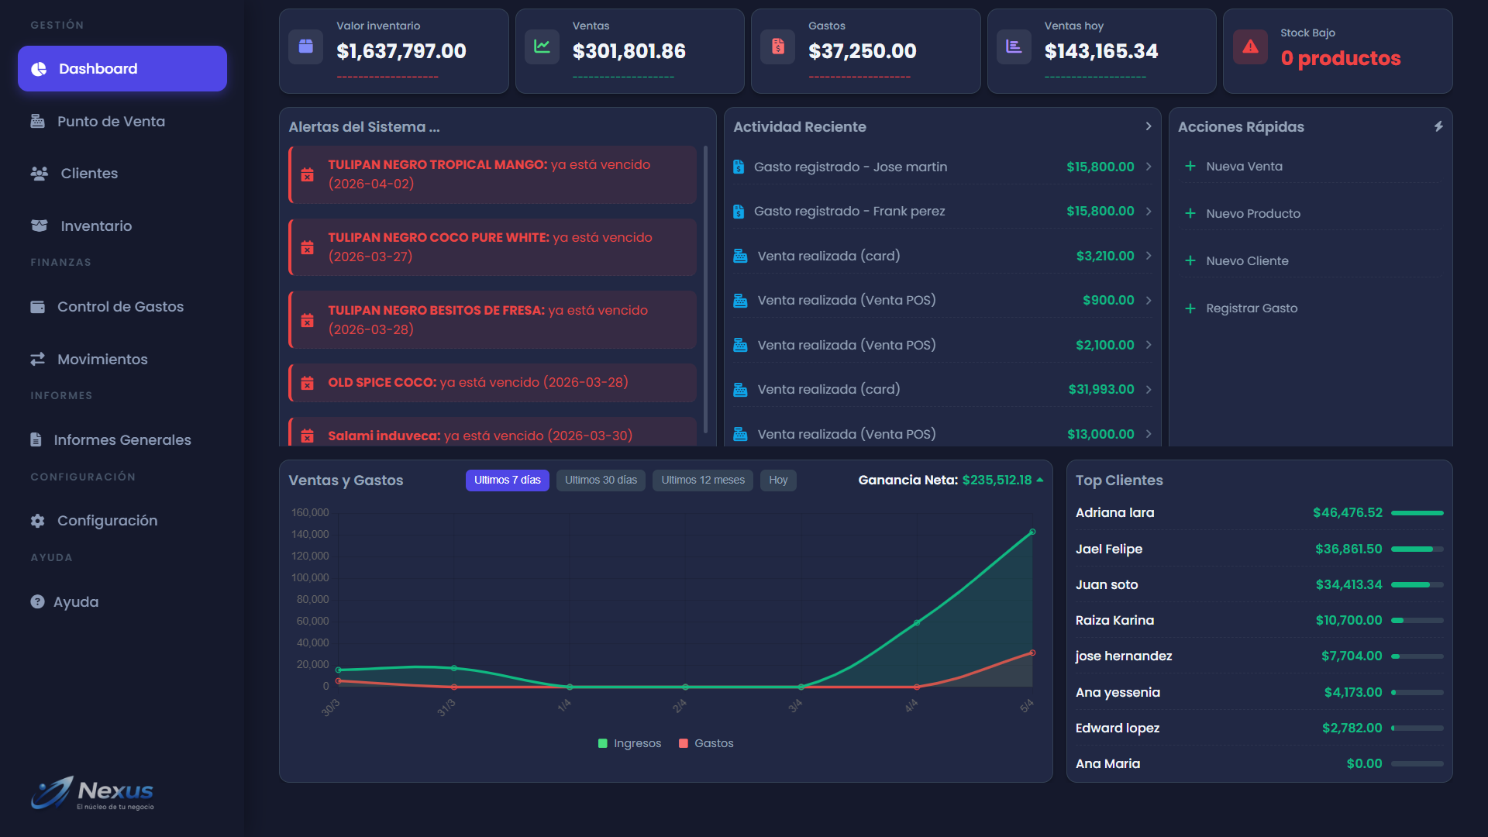Click the Nexus logo in the sidebar
This screenshot has width=1488, height=837.
tap(93, 793)
